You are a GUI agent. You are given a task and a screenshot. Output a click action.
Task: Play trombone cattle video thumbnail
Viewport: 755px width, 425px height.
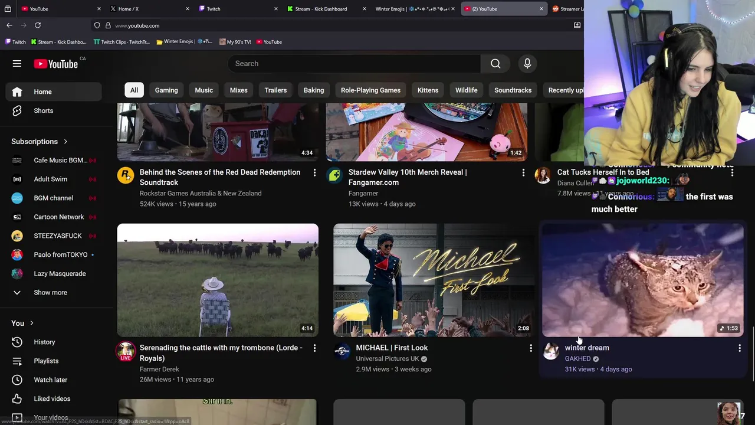218,280
